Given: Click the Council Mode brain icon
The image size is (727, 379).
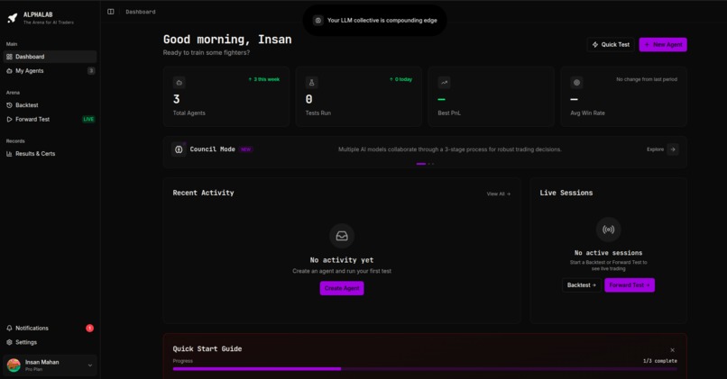Looking at the screenshot, I should [x=179, y=149].
